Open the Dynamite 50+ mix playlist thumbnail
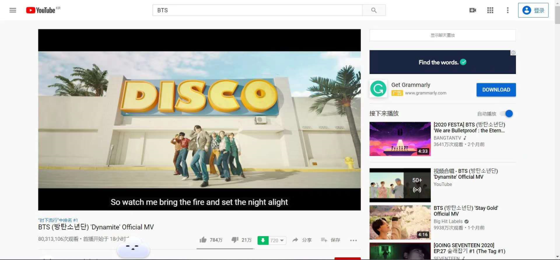 coord(400,185)
